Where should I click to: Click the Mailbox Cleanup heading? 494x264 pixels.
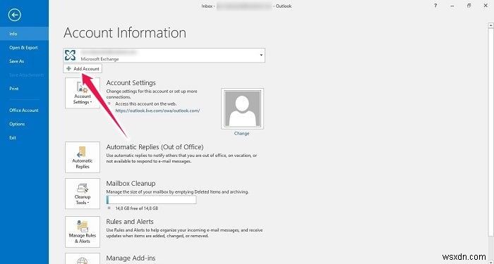[131, 183]
